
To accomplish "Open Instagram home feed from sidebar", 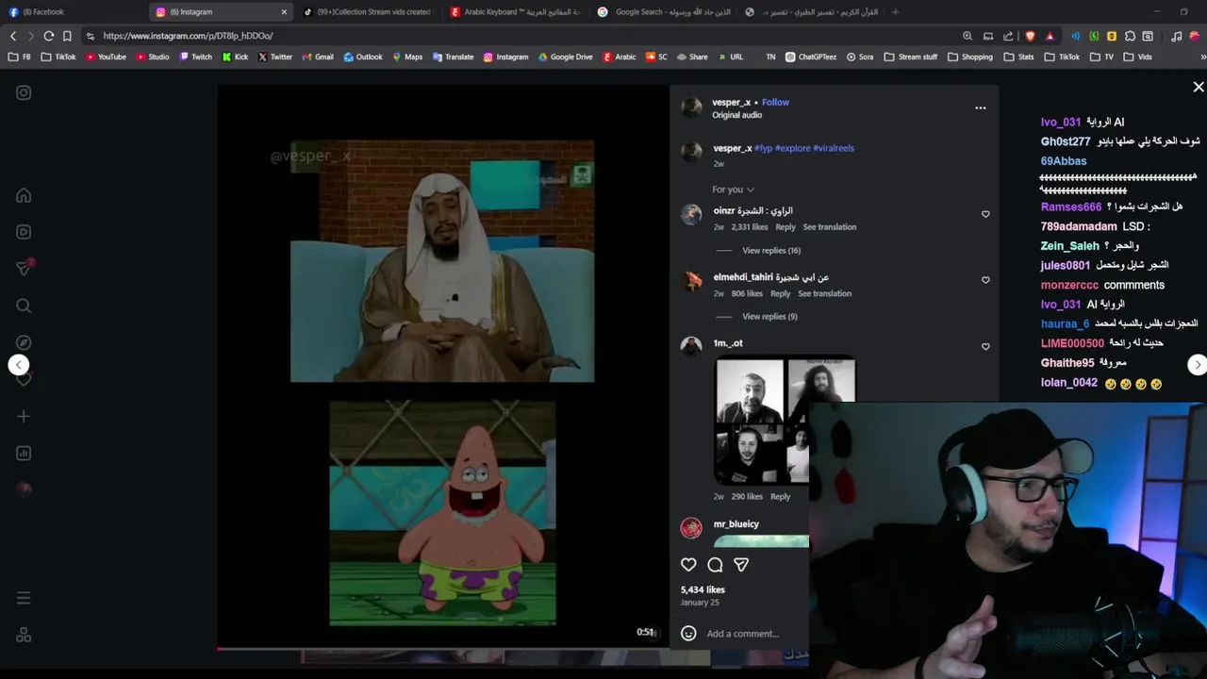I will (24, 195).
